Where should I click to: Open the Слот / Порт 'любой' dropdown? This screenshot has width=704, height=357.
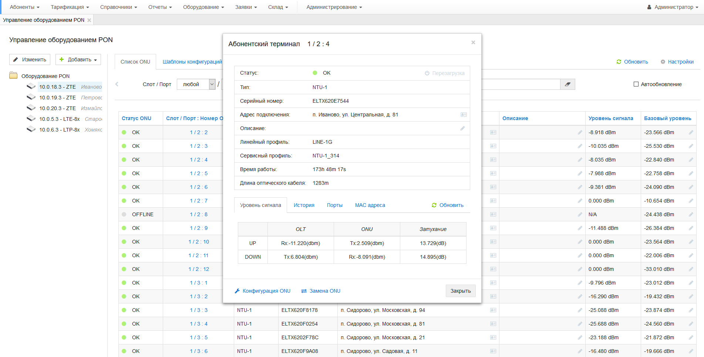coord(196,84)
